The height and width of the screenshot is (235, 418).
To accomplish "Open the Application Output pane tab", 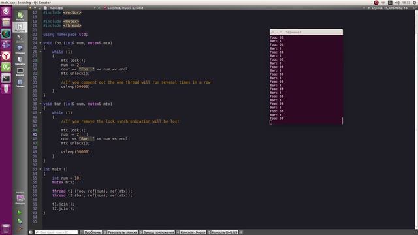I will (157, 232).
